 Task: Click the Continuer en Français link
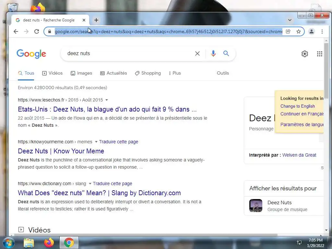point(302,114)
